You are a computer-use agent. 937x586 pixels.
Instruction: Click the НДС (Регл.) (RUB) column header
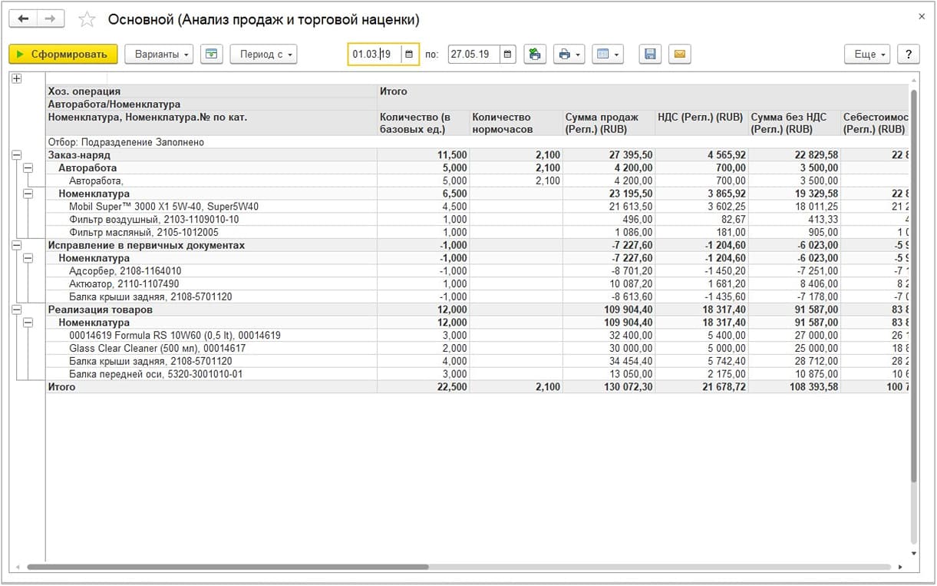[x=701, y=123]
